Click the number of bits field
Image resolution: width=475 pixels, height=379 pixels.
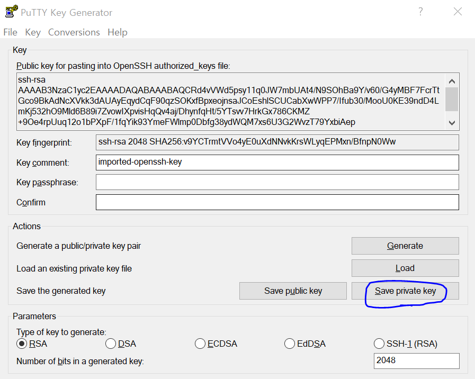(x=417, y=361)
